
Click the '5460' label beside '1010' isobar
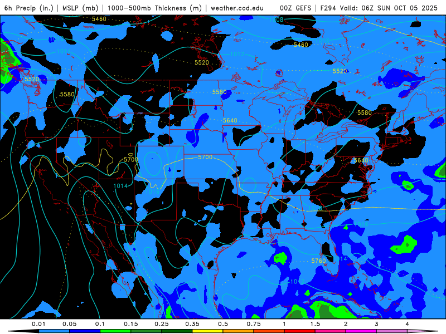[301, 45]
